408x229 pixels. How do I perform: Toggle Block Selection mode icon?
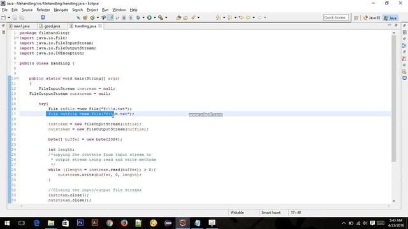(124, 18)
